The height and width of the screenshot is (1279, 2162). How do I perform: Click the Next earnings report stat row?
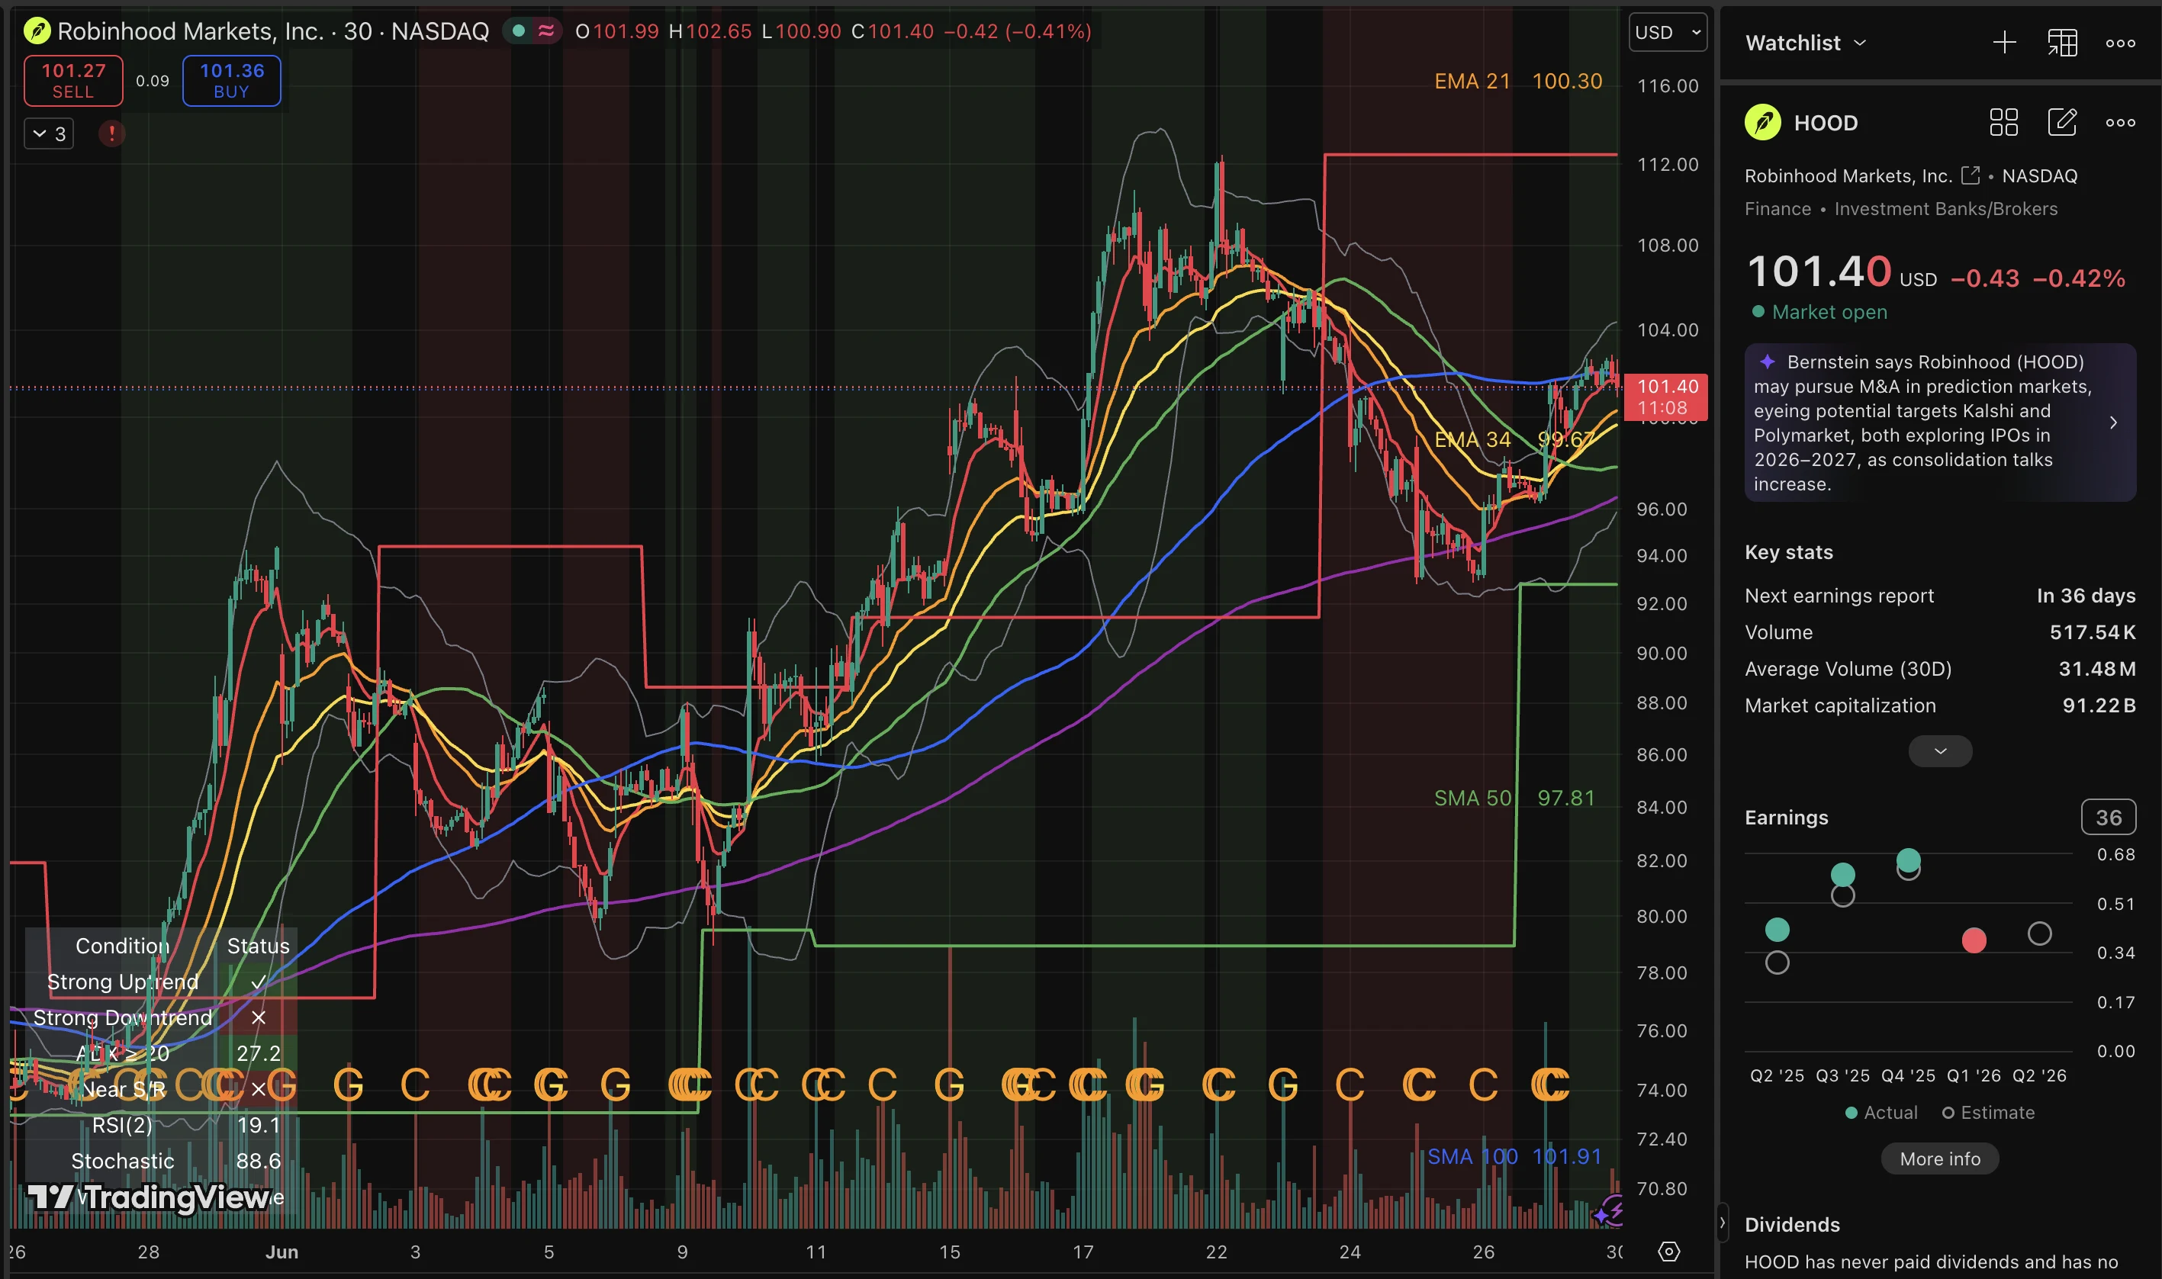(1939, 596)
